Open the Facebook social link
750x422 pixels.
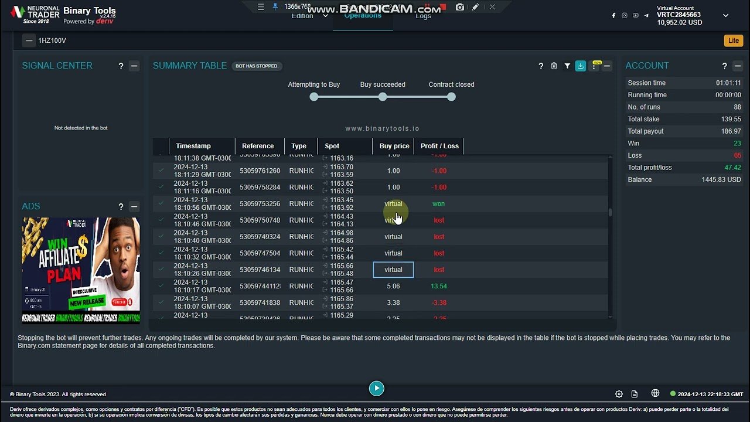(613, 15)
